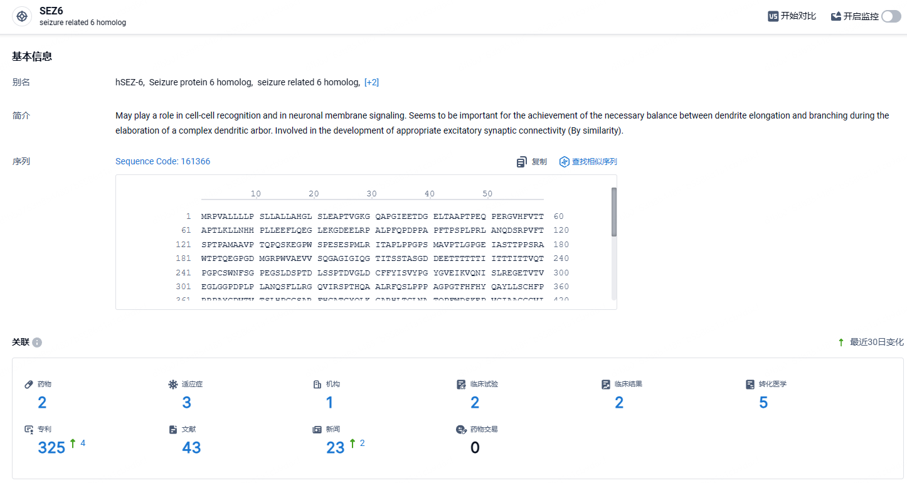Open the 文献 count of 43
The image size is (907, 483).
[x=191, y=448]
